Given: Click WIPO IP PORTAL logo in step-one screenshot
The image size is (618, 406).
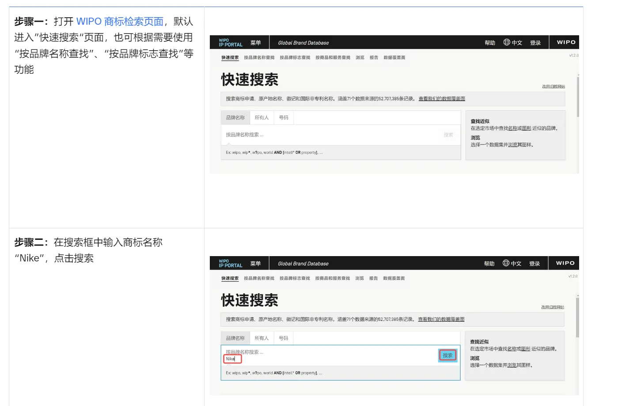Looking at the screenshot, I should point(231,42).
